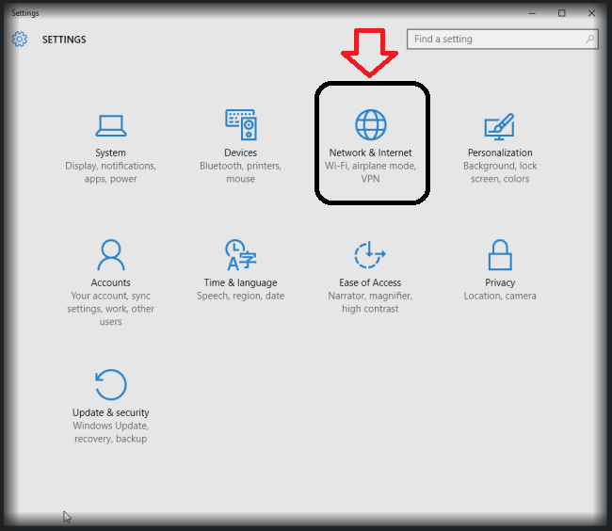Click 'Speech, region, date' description
Screen dimensions: 612x531
click(240, 296)
